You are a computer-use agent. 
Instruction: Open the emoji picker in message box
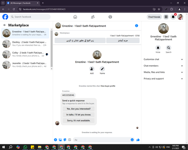132,140
